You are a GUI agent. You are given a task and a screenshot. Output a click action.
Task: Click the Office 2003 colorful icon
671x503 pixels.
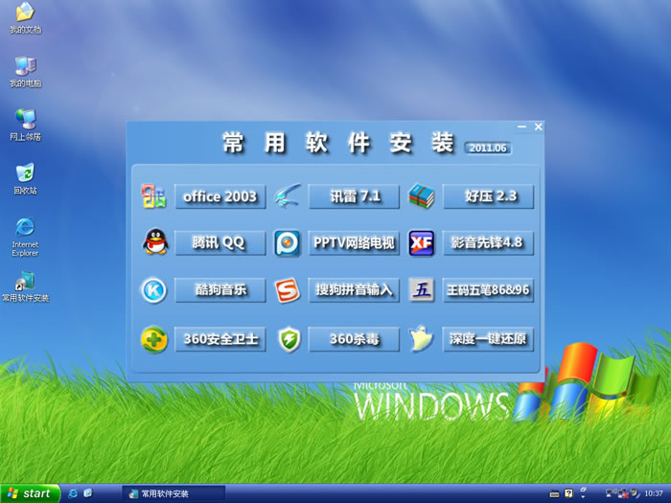[153, 196]
